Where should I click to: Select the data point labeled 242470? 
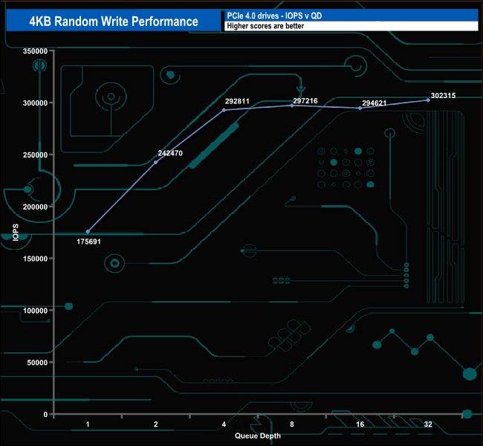(156, 162)
